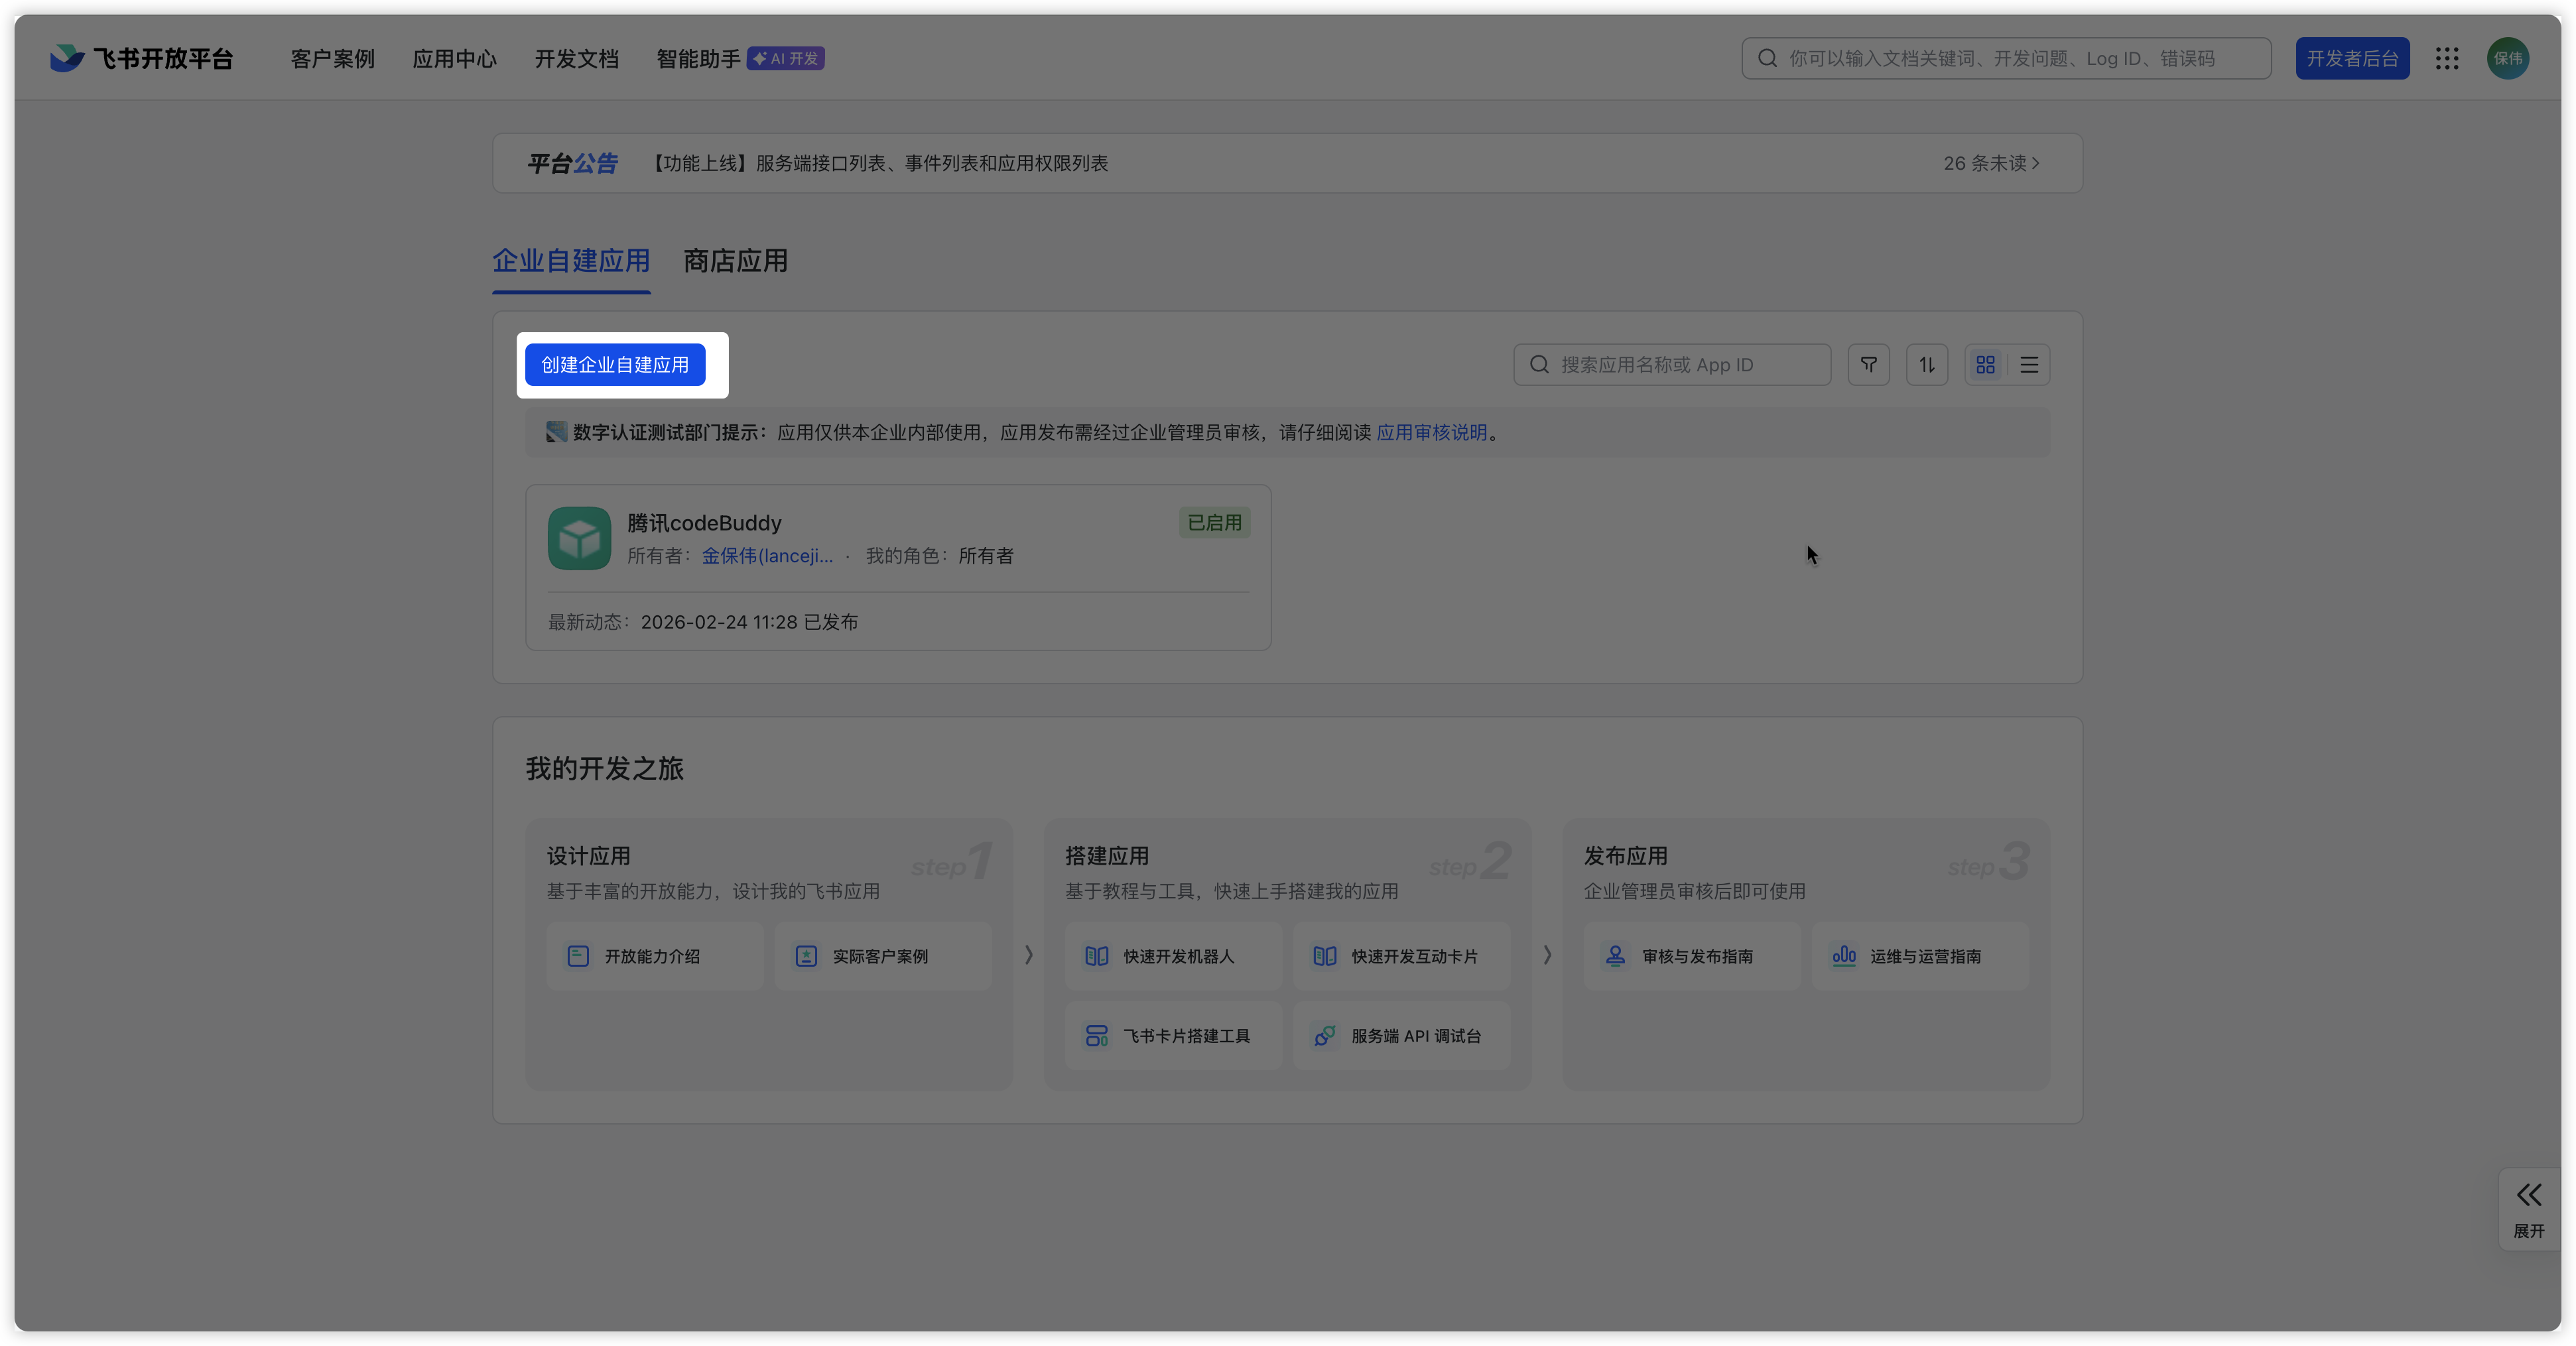Open the 应用审核说明 link
Screen dimensions: 2576x1346
[1431, 433]
